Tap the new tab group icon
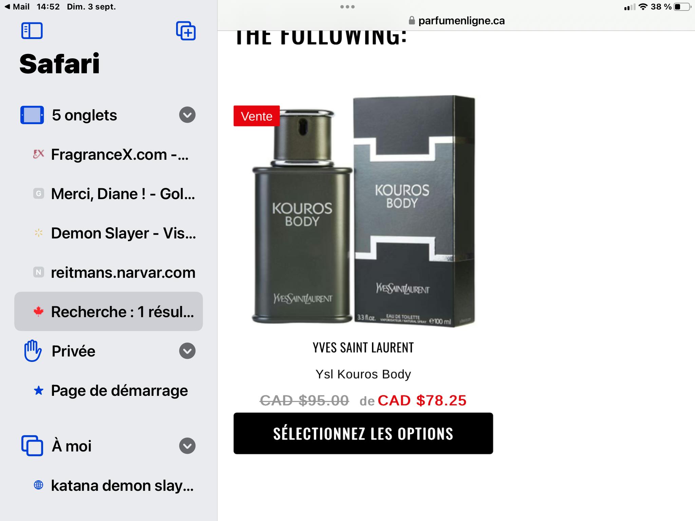 coord(186,31)
